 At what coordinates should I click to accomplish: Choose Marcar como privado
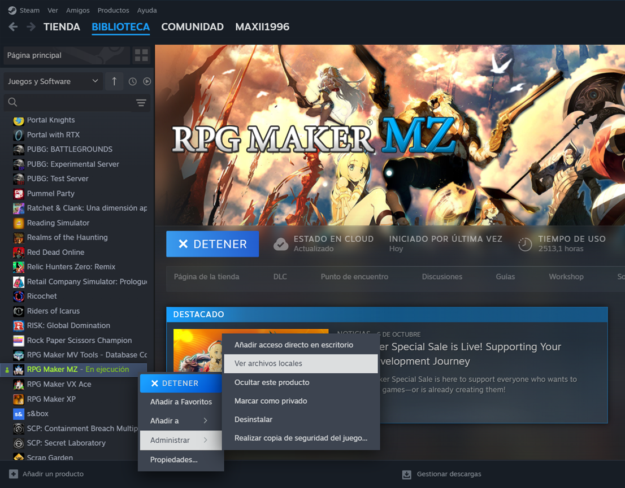click(301, 401)
